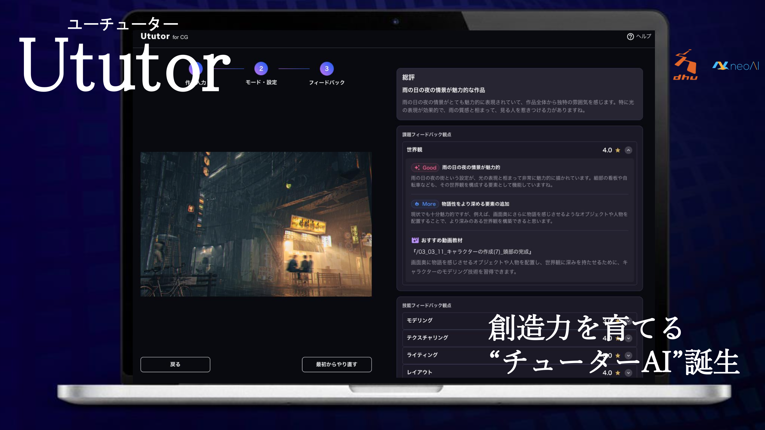Click the 戻る button
765x430 pixels.
[x=175, y=364]
